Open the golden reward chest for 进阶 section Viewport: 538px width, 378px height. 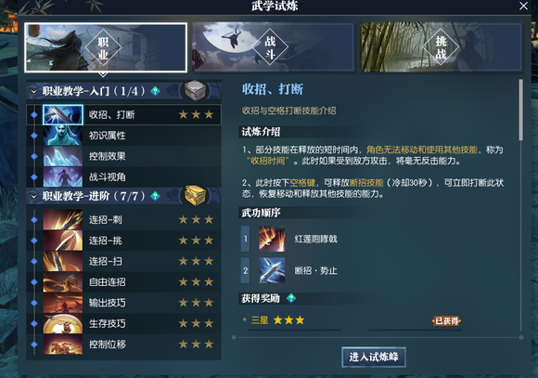click(x=195, y=196)
